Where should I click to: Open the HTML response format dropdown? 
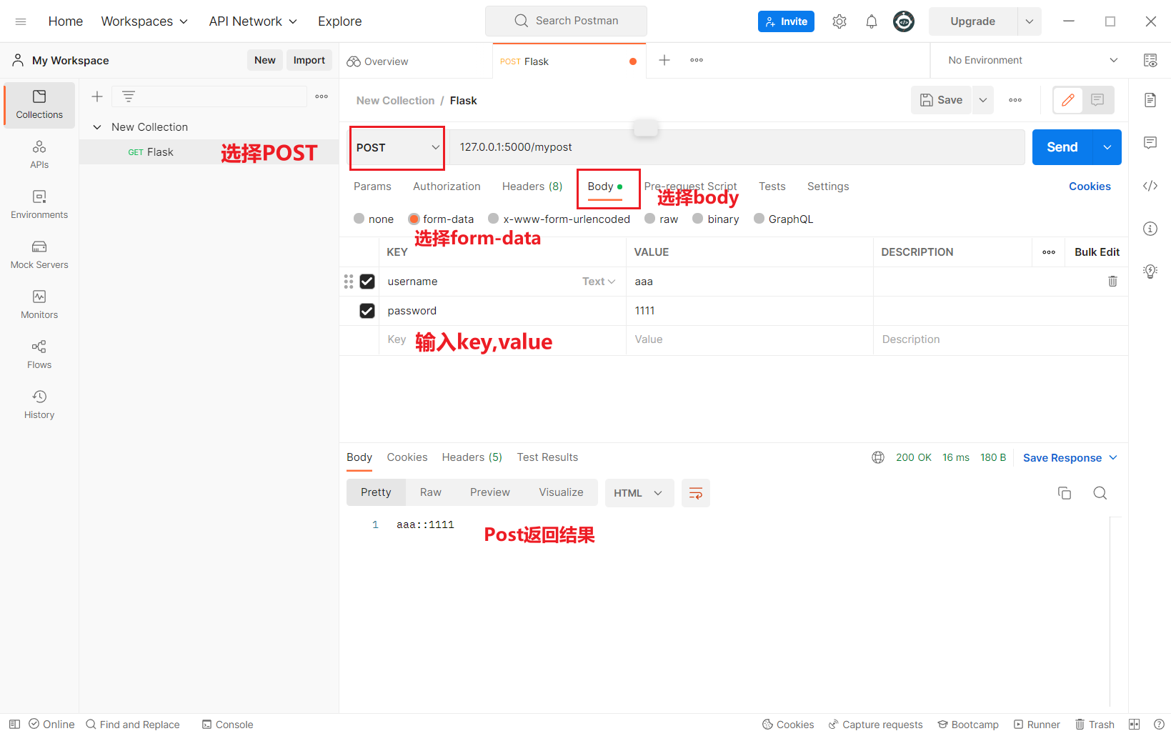pyautogui.click(x=639, y=493)
